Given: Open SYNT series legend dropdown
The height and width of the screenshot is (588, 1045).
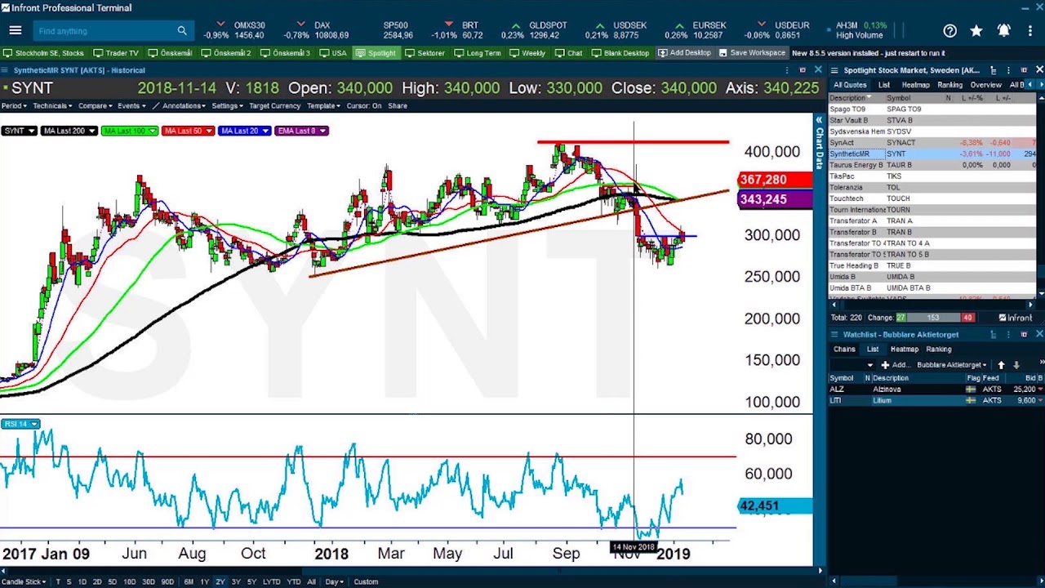Looking at the screenshot, I should pyautogui.click(x=19, y=131).
